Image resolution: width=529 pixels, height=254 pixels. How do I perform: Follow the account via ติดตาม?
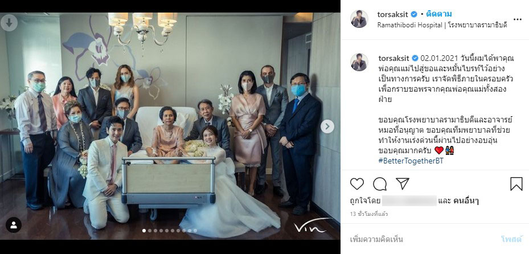(438, 14)
